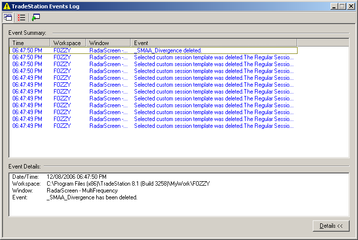Click the Workspace path C:\Program Files (x86)\TradeStation 8.1
The image size is (358, 240).
[128, 184]
